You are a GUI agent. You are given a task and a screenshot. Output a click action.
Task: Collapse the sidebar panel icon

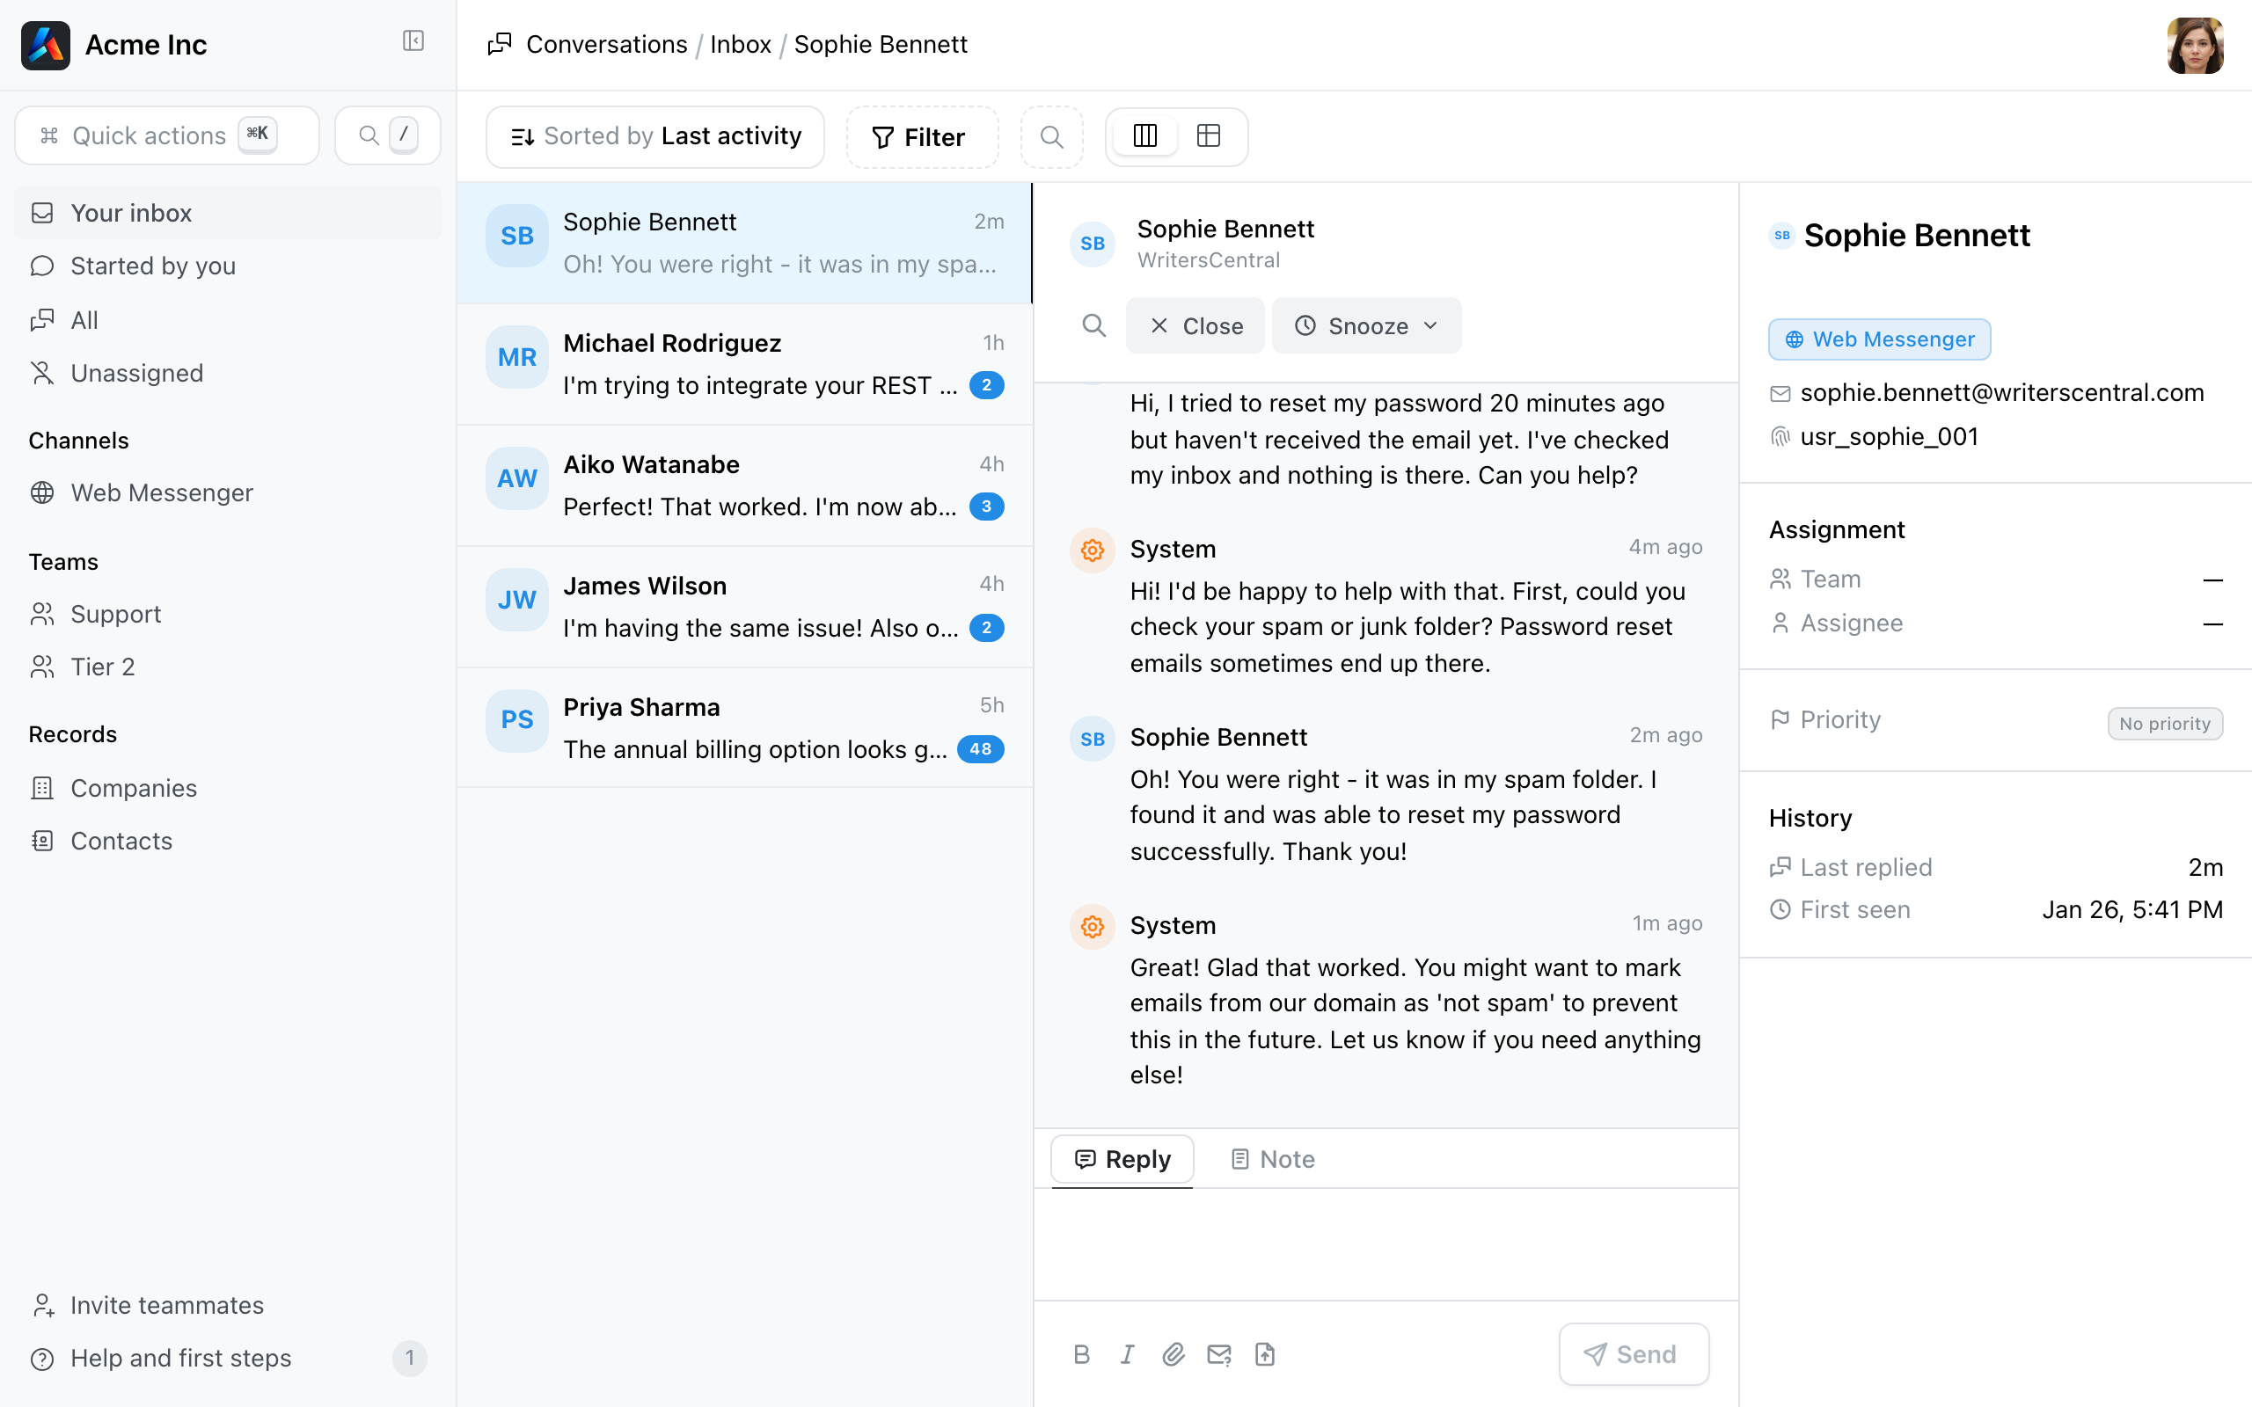(x=413, y=41)
